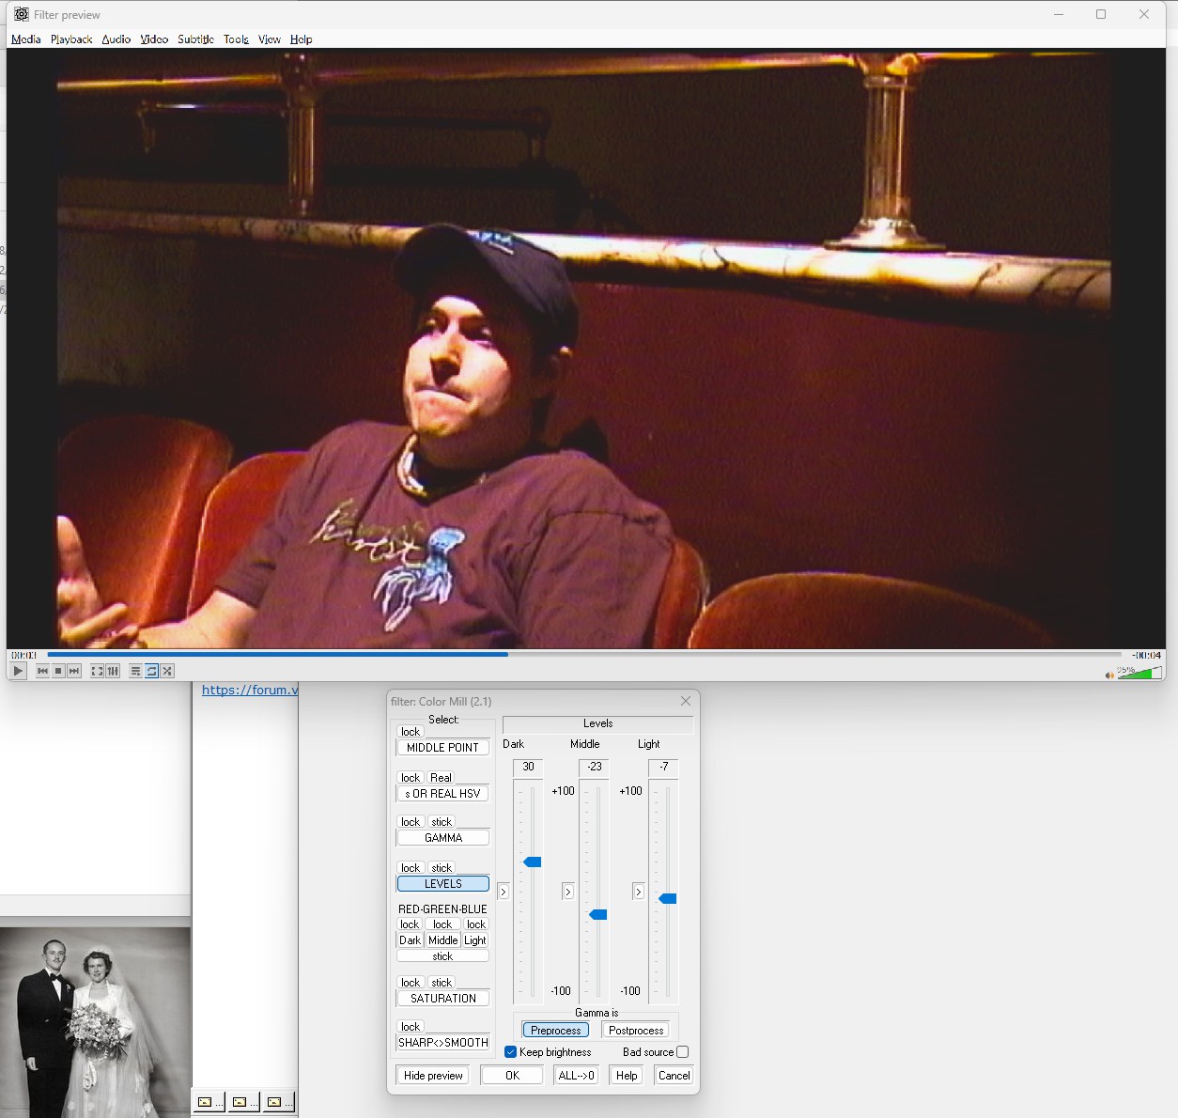
Task: Click the Middle value field showing -23
Action: tap(594, 768)
